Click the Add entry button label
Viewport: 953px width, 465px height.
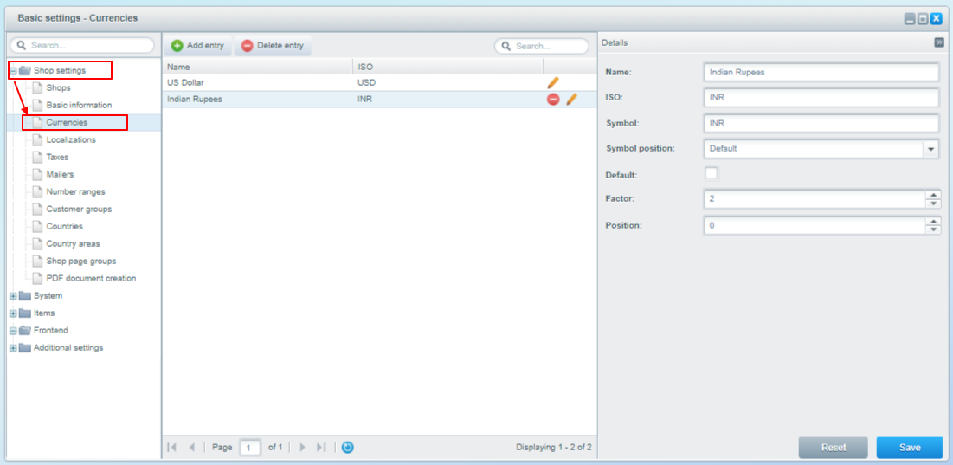205,46
